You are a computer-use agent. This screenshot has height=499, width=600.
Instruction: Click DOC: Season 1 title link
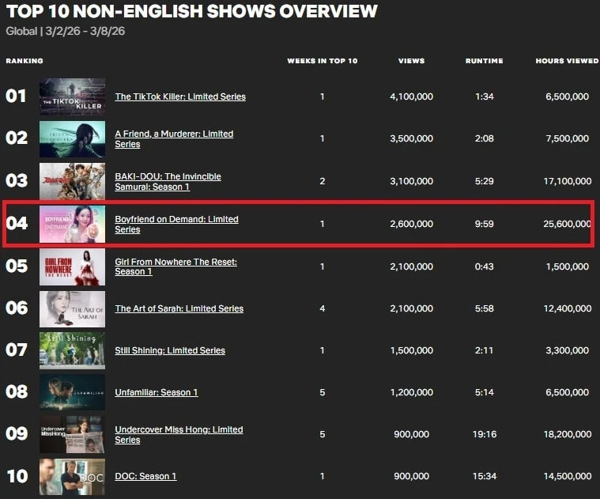[x=145, y=476]
